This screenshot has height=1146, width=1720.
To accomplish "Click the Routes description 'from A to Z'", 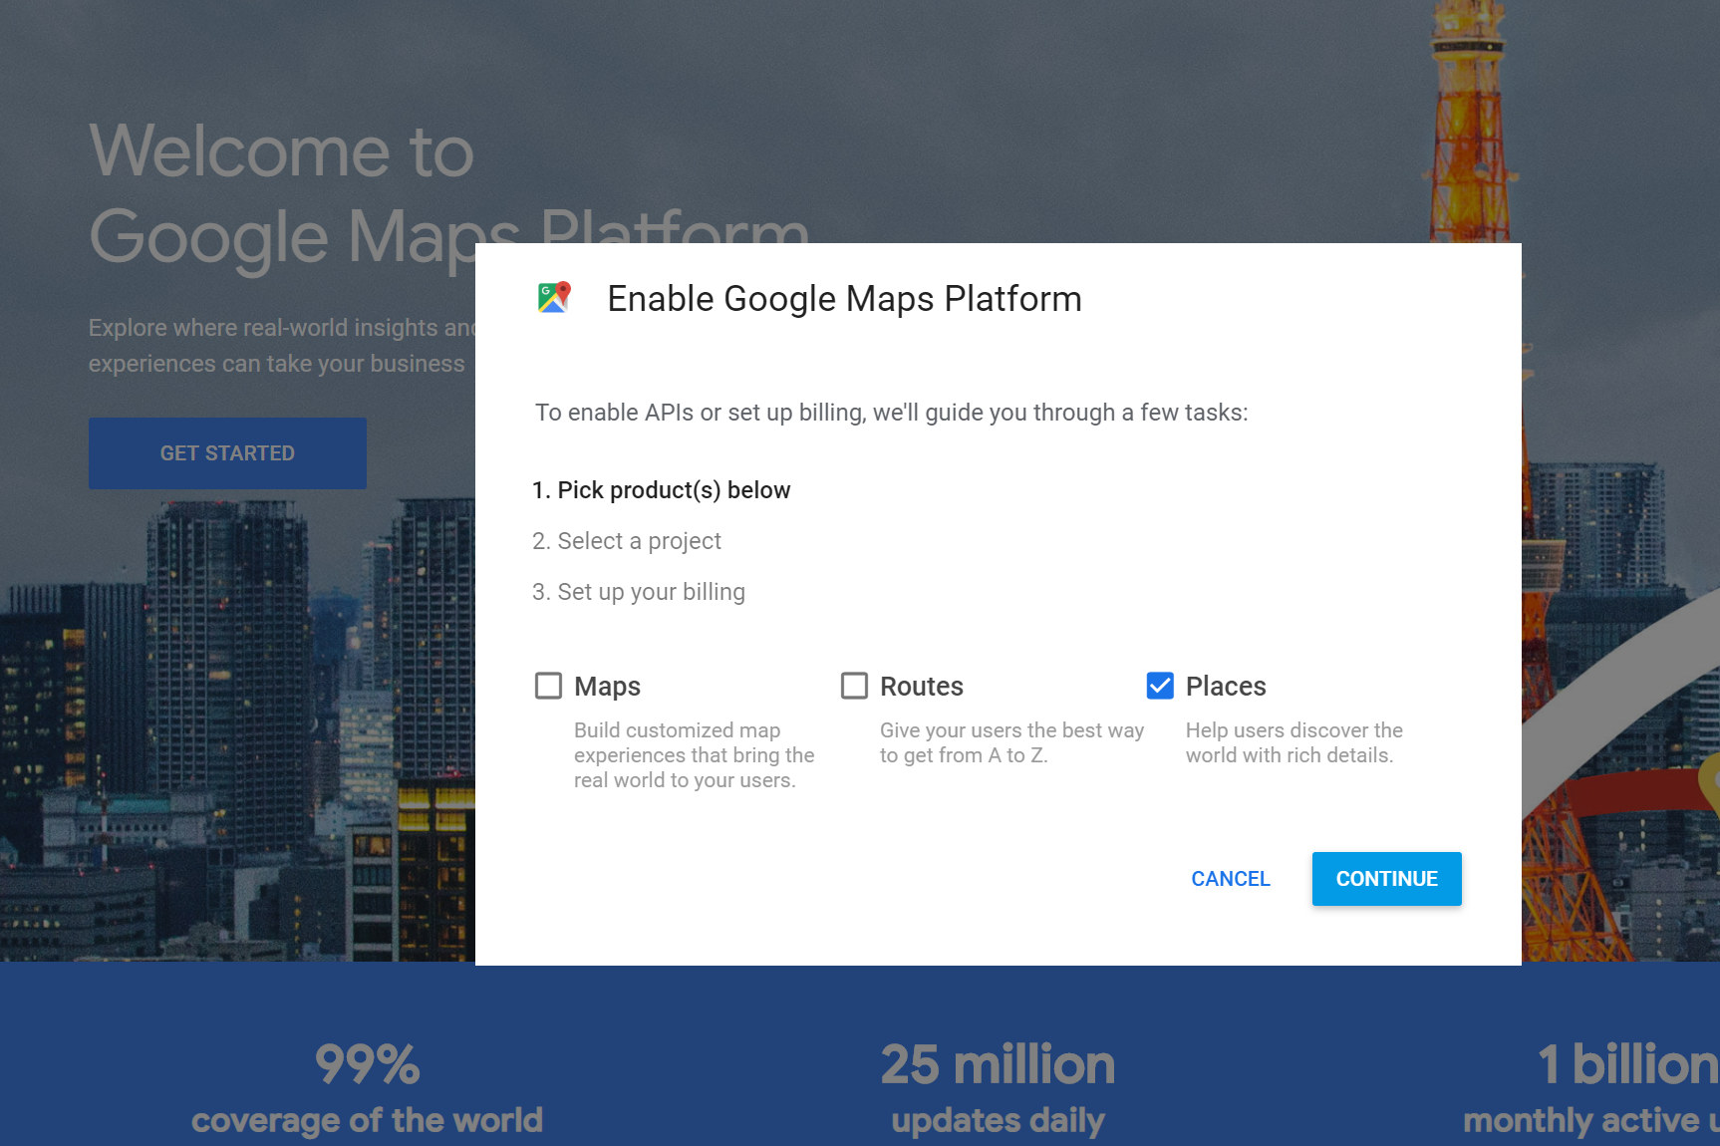I will [1010, 742].
